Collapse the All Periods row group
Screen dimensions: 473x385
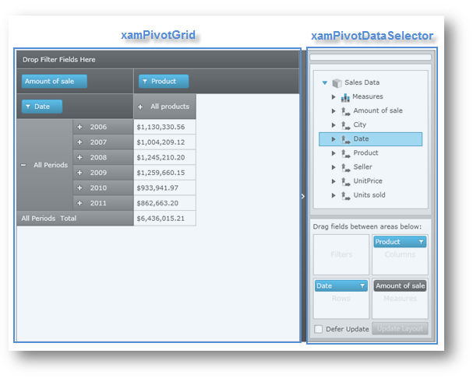[x=23, y=165]
